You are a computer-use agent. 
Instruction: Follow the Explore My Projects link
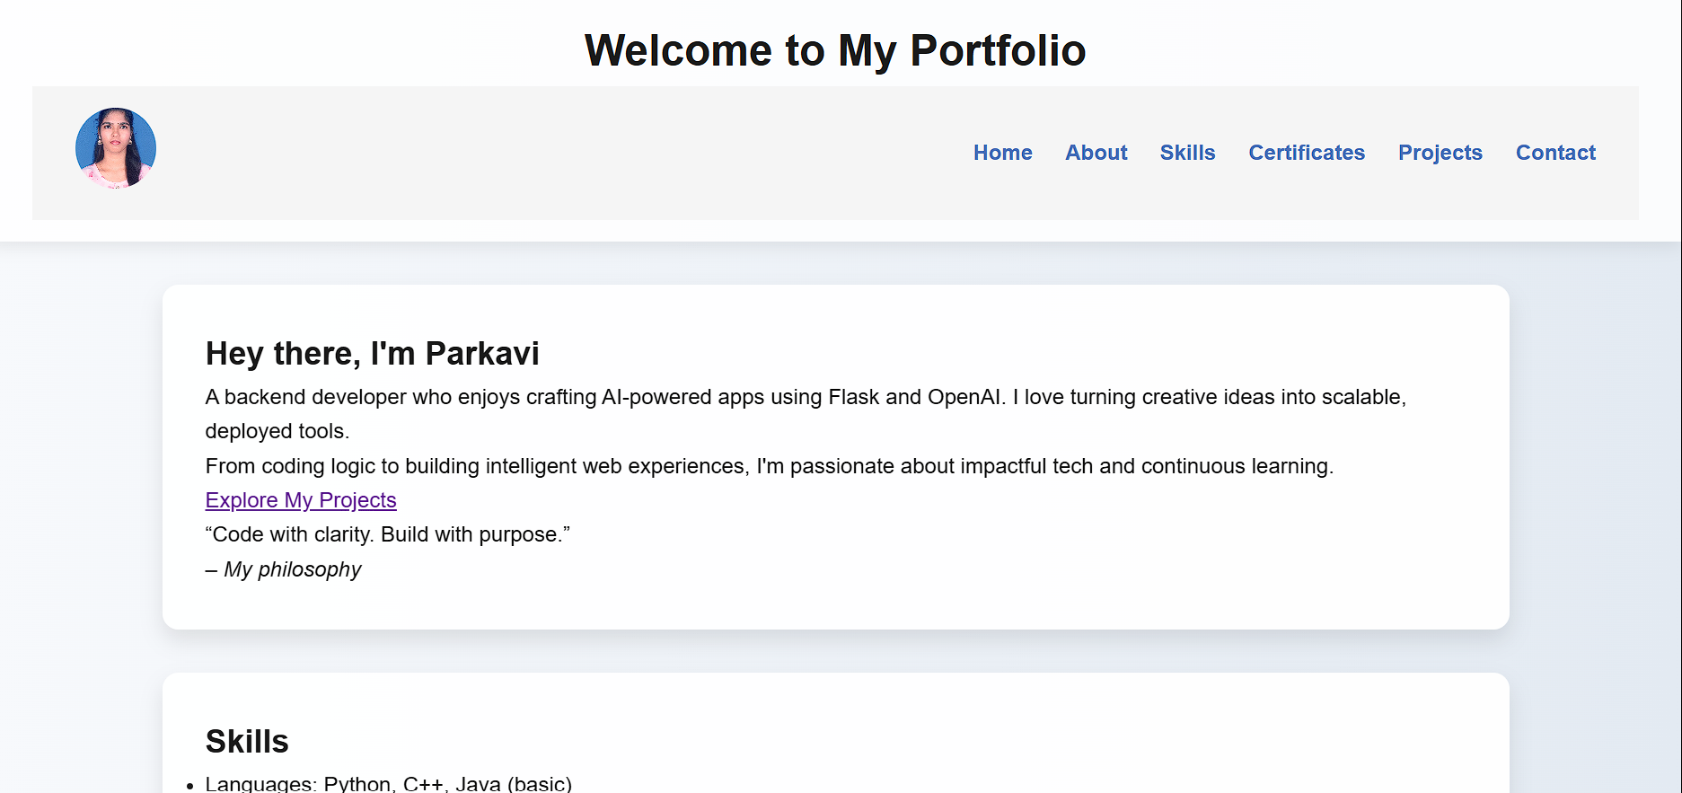(x=301, y=500)
